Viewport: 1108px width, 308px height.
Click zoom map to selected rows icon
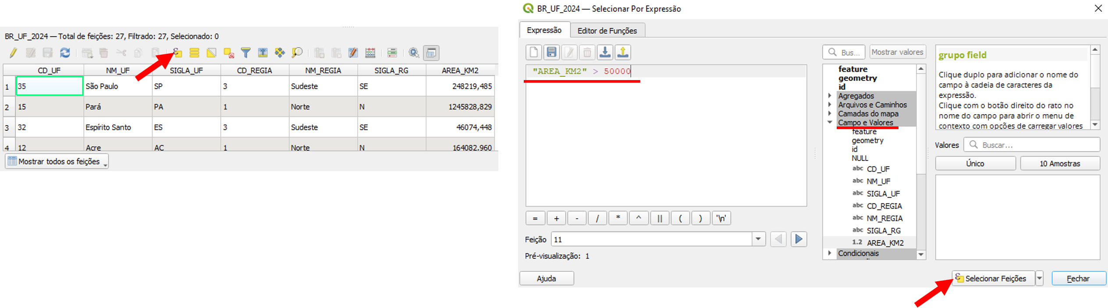tap(297, 53)
